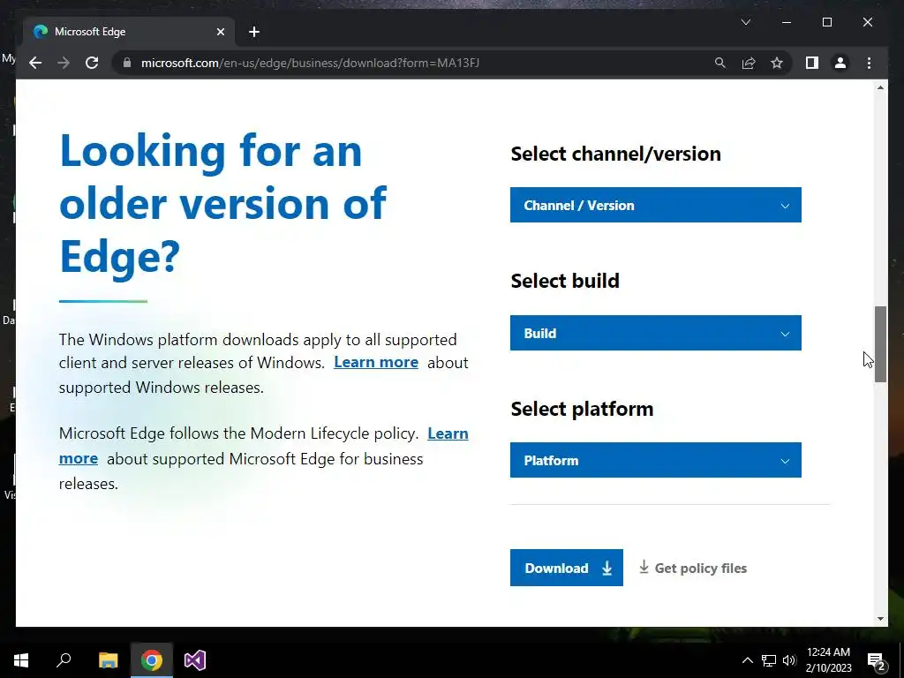Open the browser side panel
This screenshot has width=904, height=678.
click(812, 63)
